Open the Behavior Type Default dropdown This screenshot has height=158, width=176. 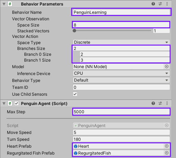pyautogui.click(x=121, y=80)
